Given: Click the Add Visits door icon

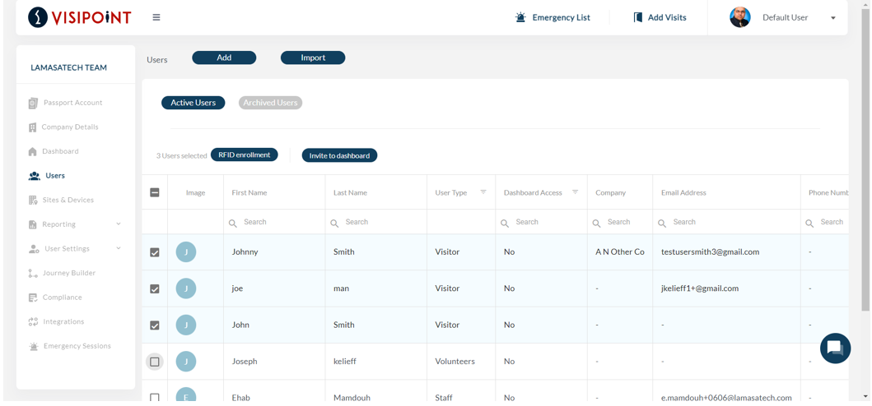Looking at the screenshot, I should click(x=638, y=17).
